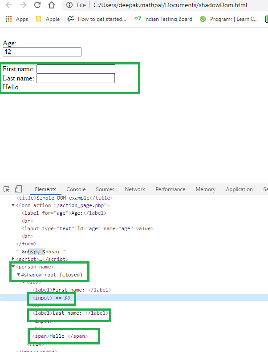
Task: Open the Network tab
Action: (x=135, y=189)
